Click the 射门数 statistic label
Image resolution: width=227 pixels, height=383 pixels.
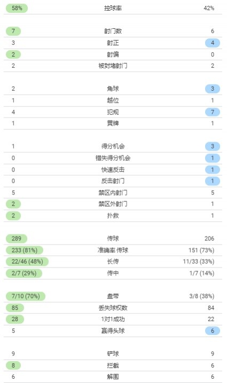tap(113, 31)
